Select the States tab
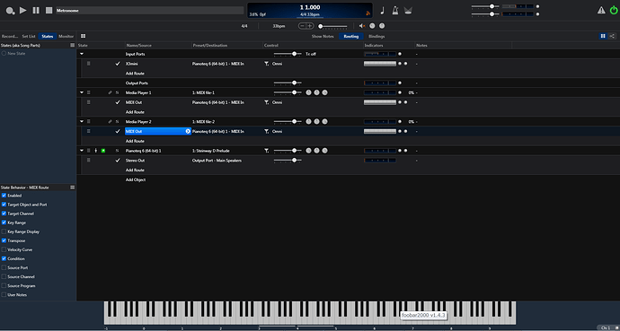This screenshot has width=620, height=331. pos(48,36)
